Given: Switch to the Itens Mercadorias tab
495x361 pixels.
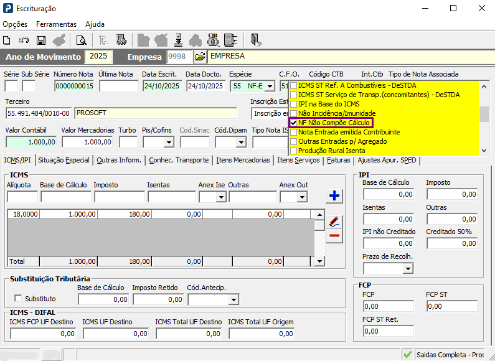Looking at the screenshot, I should [243, 160].
